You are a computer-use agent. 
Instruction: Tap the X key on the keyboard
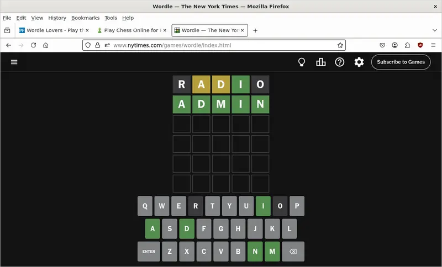[187, 252]
